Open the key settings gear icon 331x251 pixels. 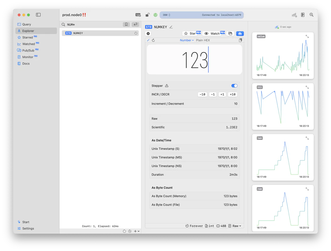[148, 33]
